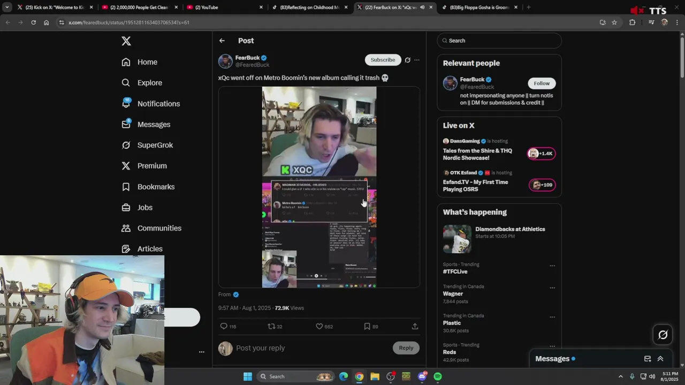Click the floating Grok button
The height and width of the screenshot is (385, 685).
(x=663, y=335)
